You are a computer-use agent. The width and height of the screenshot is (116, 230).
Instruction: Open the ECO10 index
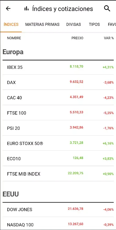[58, 159]
